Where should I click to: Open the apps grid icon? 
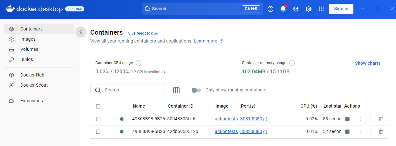tap(321, 9)
